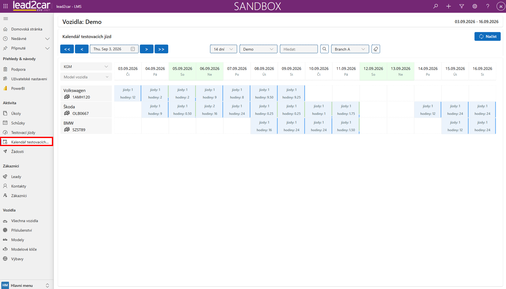
Task: Jump back with the << button
Action: [x=67, y=49]
